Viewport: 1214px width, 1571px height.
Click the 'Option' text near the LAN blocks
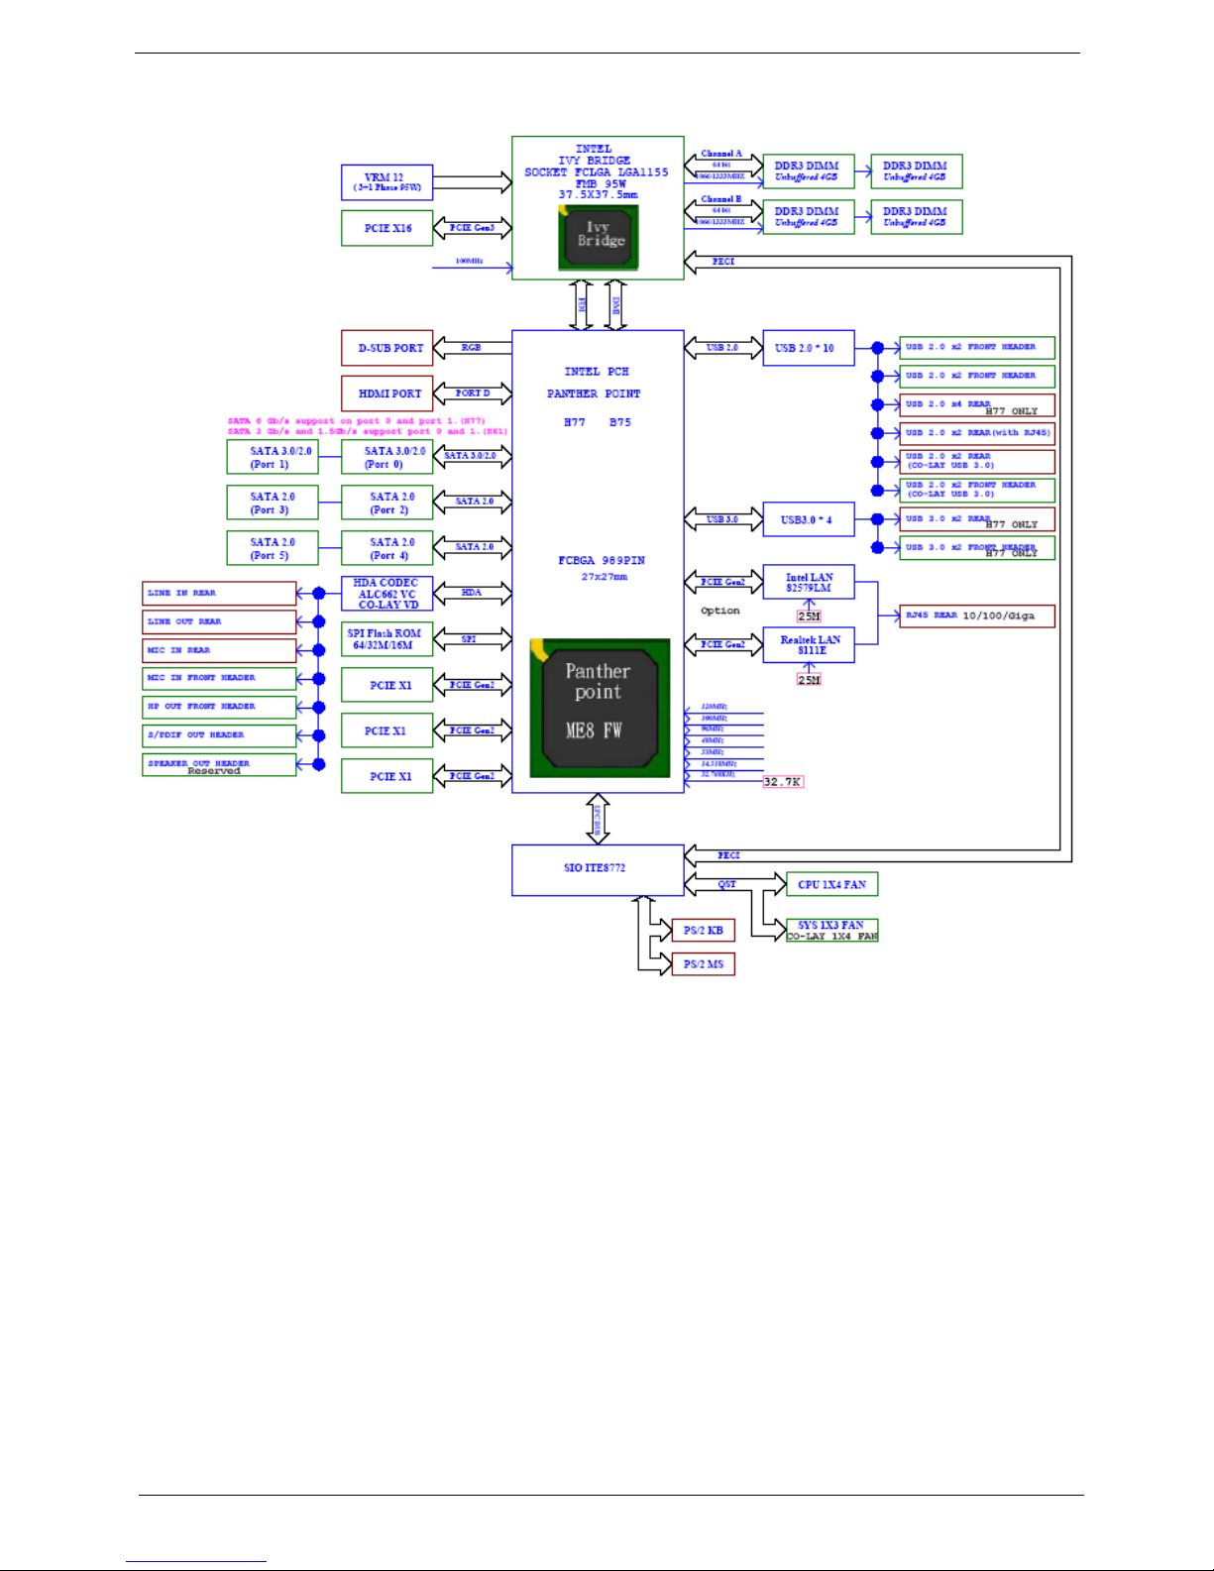pyautogui.click(x=720, y=611)
